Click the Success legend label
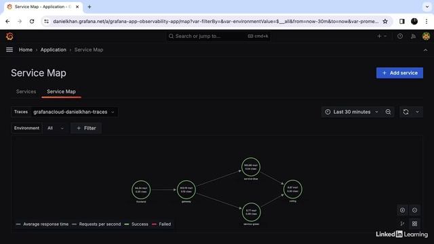The width and height of the screenshot is (434, 244). [x=140, y=224]
